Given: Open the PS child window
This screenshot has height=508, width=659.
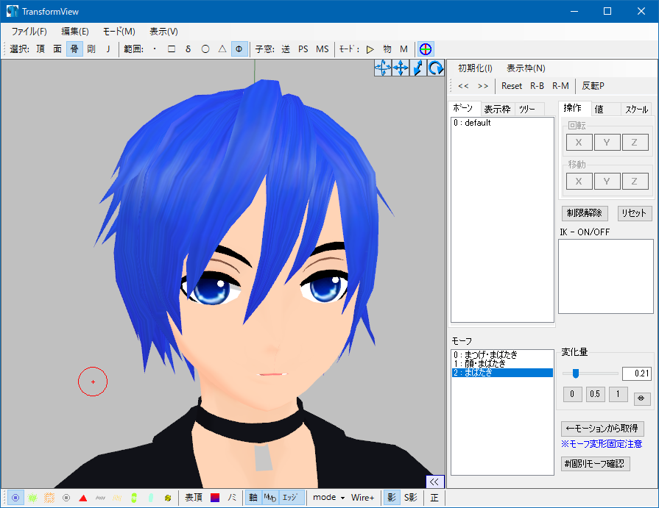Looking at the screenshot, I should tap(303, 49).
